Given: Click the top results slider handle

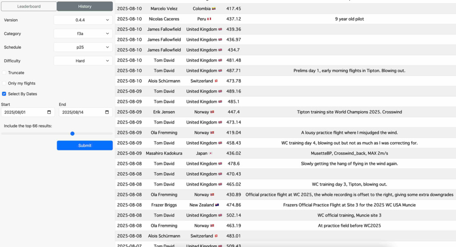Looking at the screenshot, I should tap(73, 134).
